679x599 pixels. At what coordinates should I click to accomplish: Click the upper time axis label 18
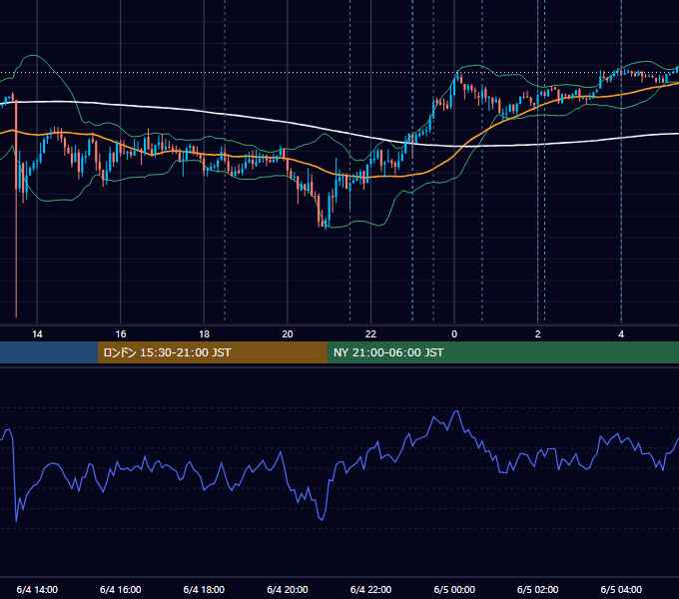(204, 334)
